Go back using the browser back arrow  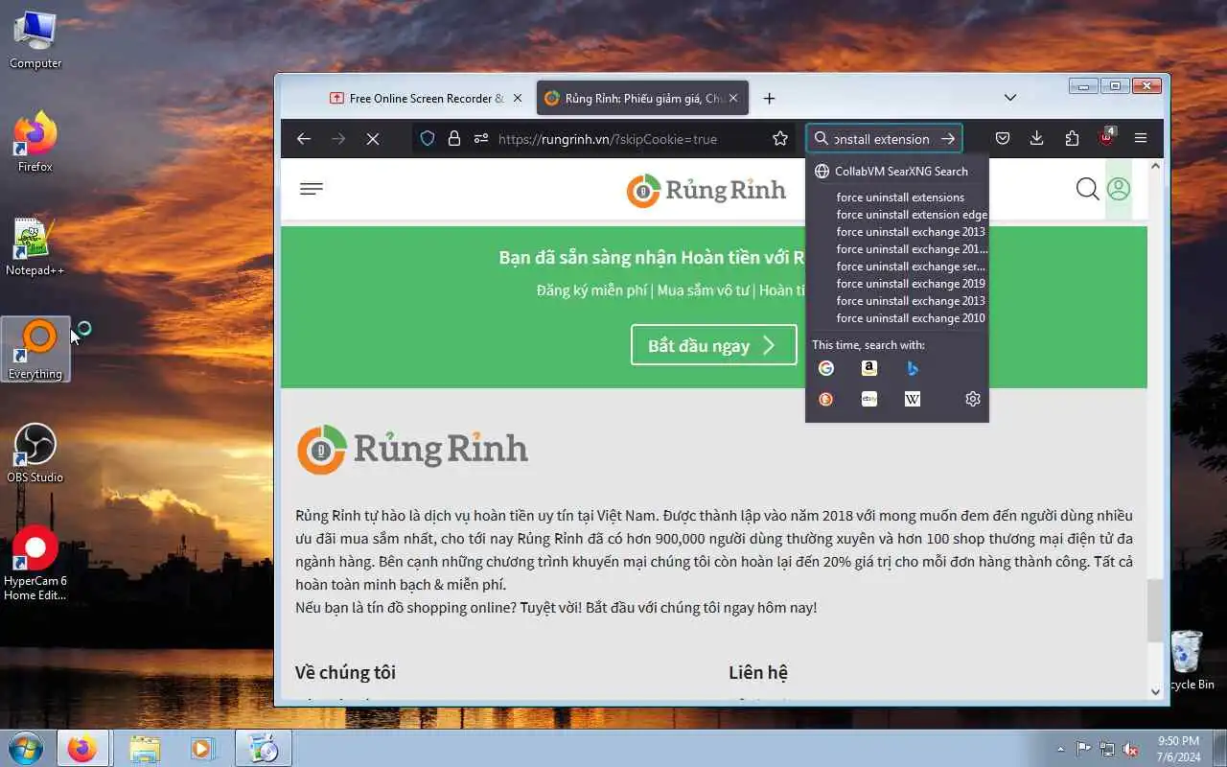pyautogui.click(x=304, y=139)
